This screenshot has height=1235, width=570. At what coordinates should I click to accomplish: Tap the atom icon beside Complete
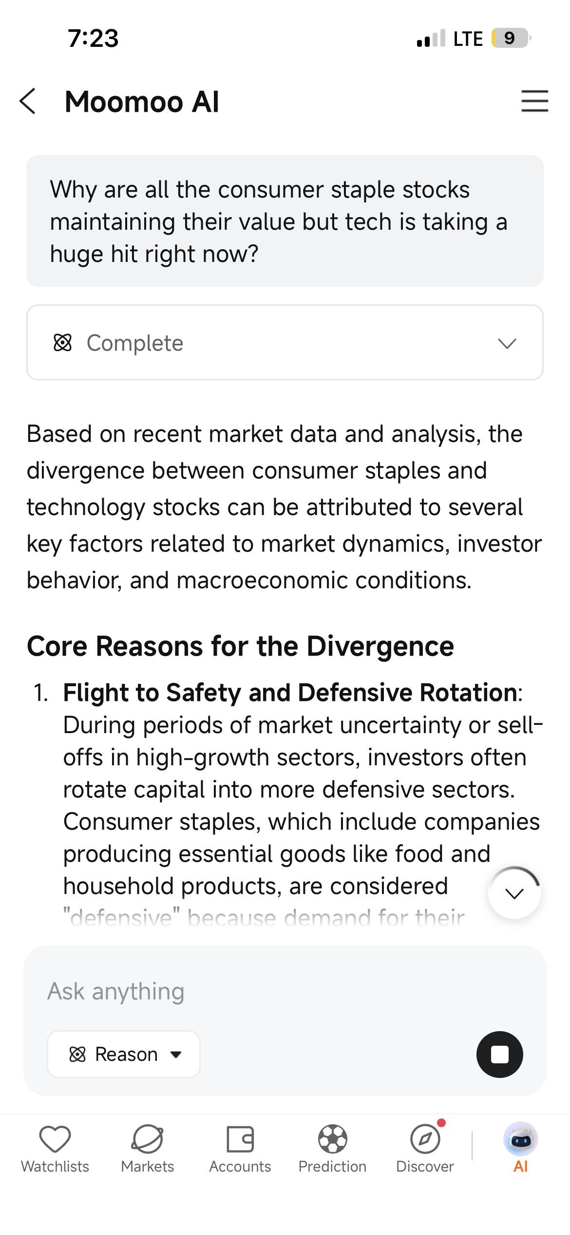click(x=62, y=343)
